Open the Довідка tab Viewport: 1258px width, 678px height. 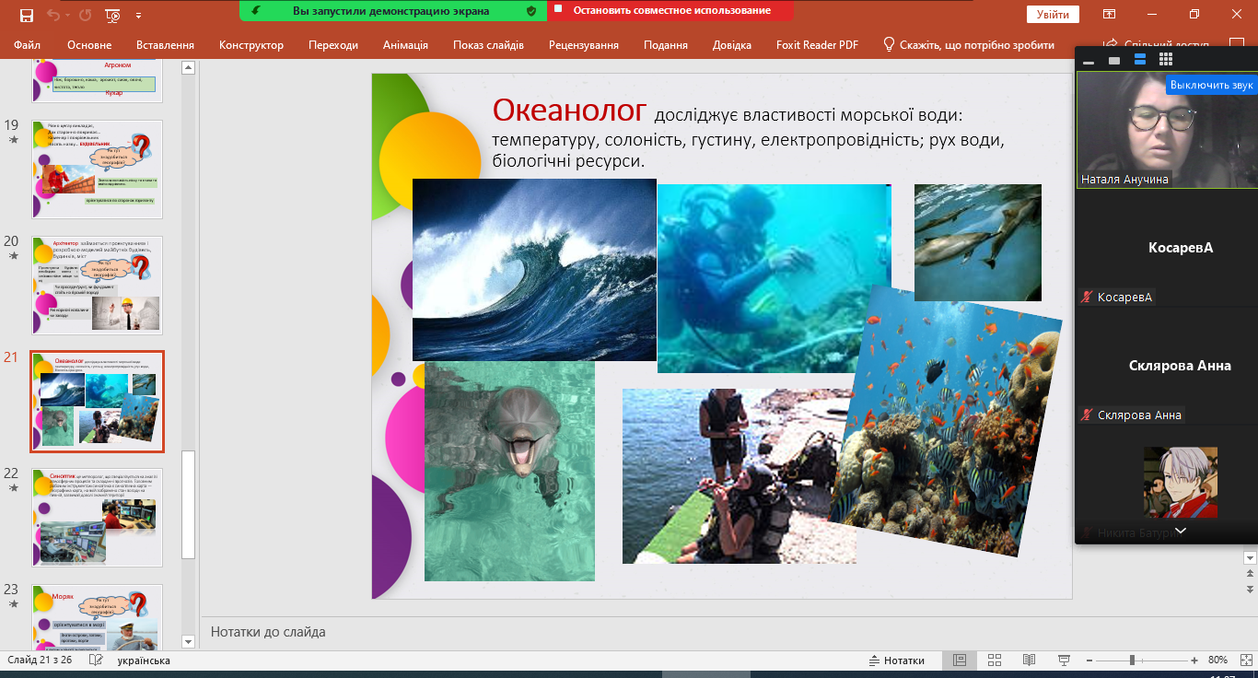coord(732,45)
